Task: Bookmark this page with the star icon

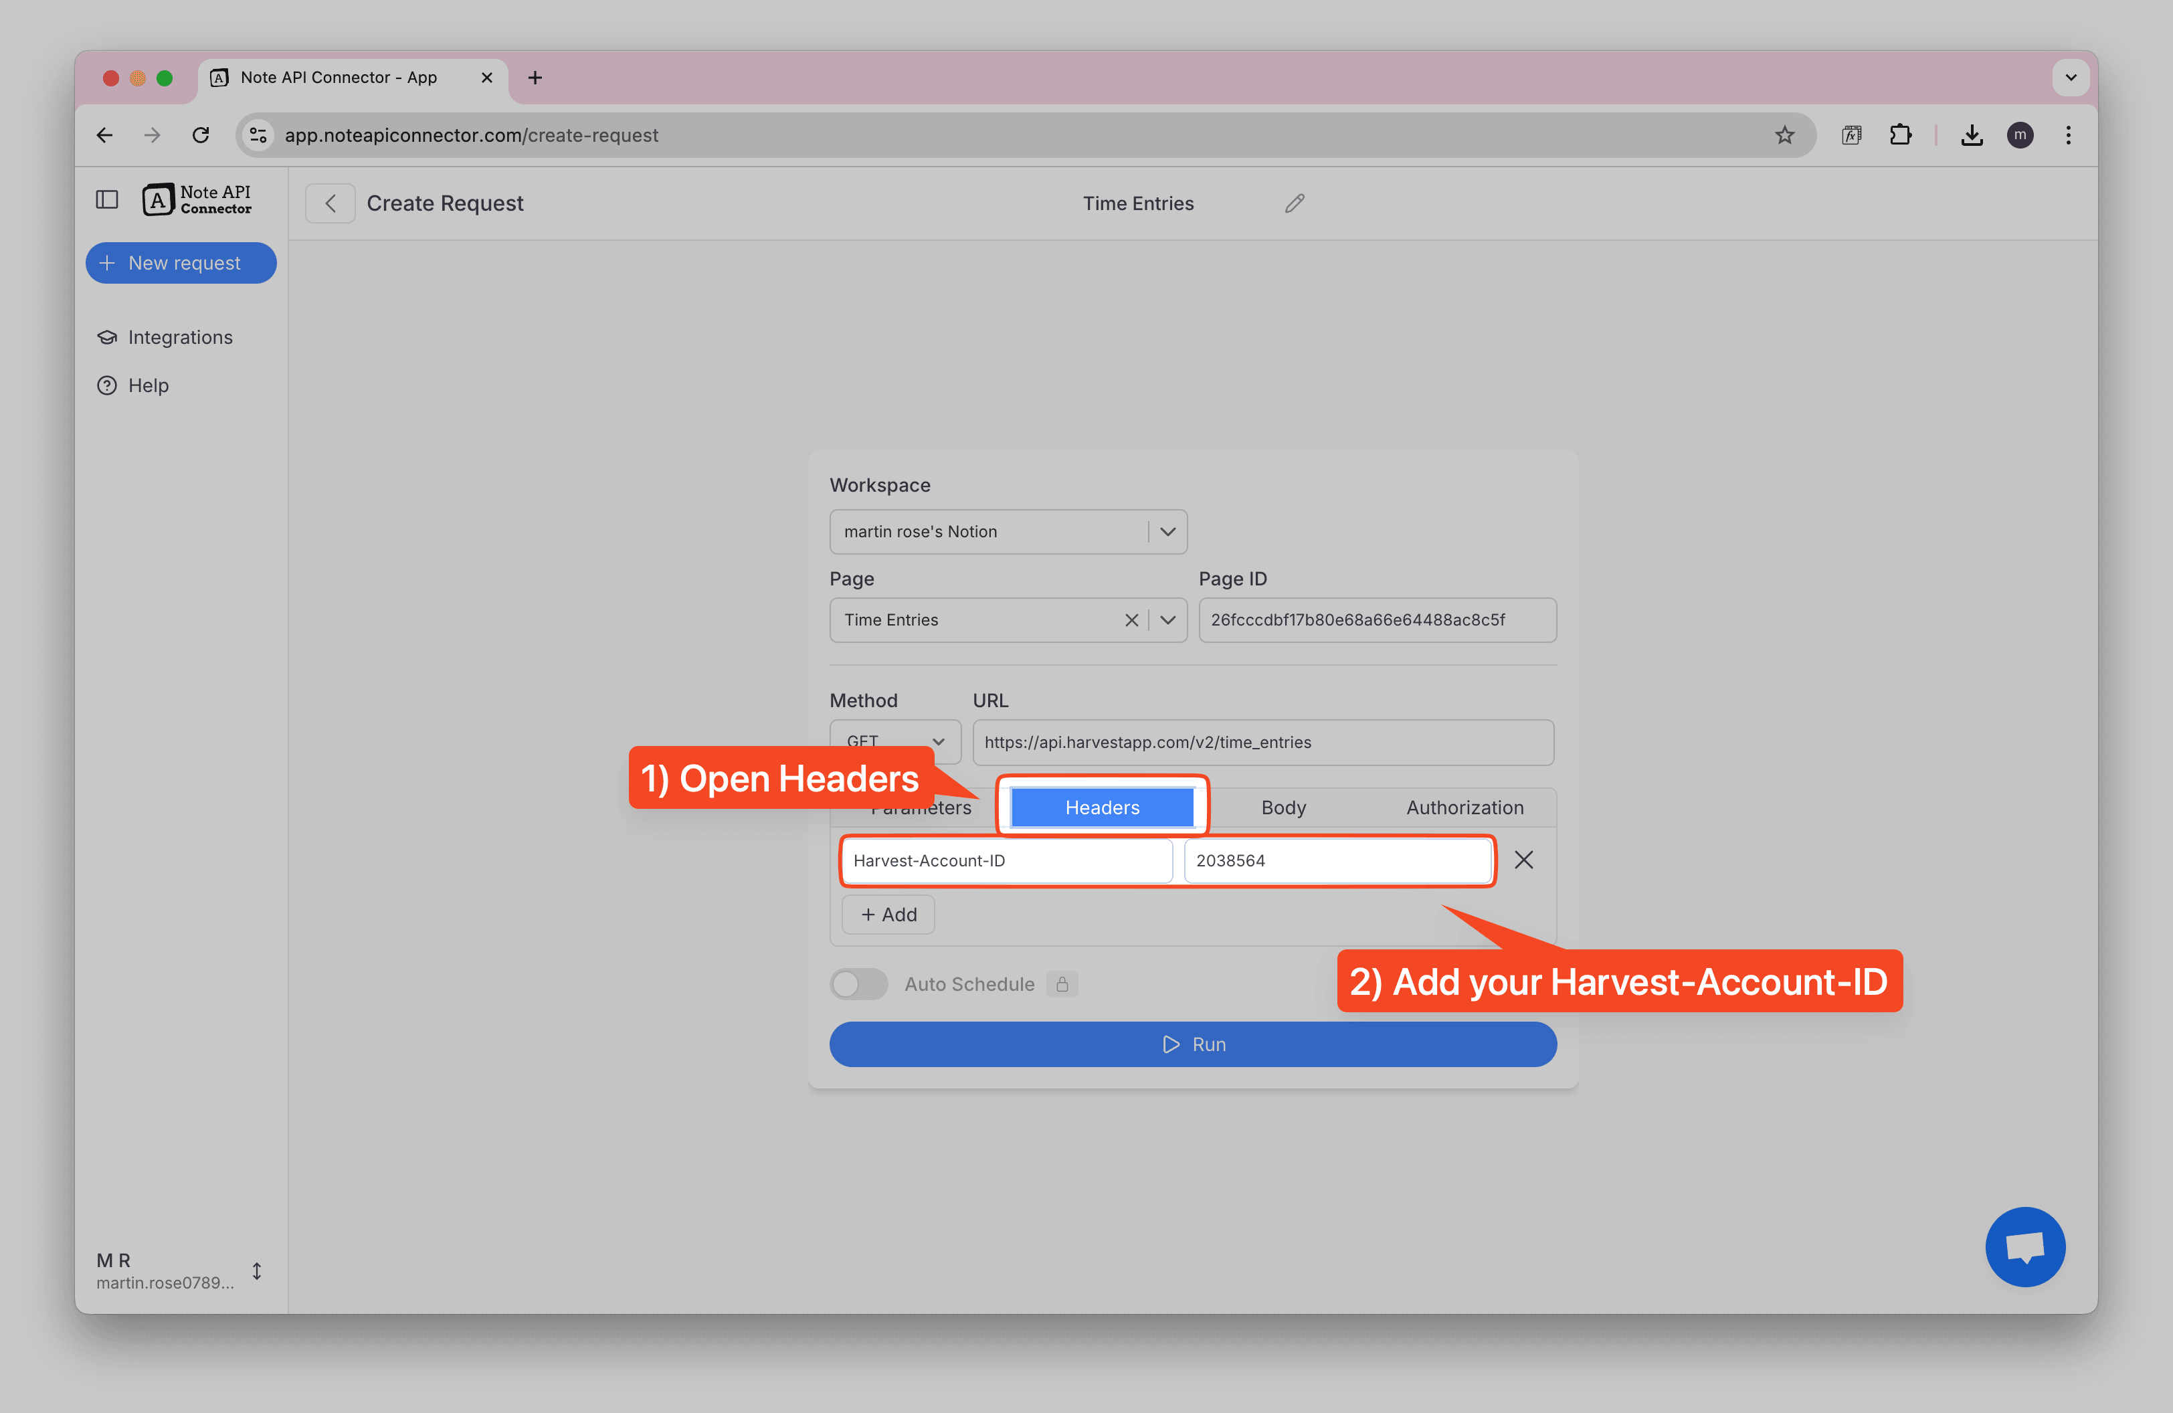Action: (1784, 135)
